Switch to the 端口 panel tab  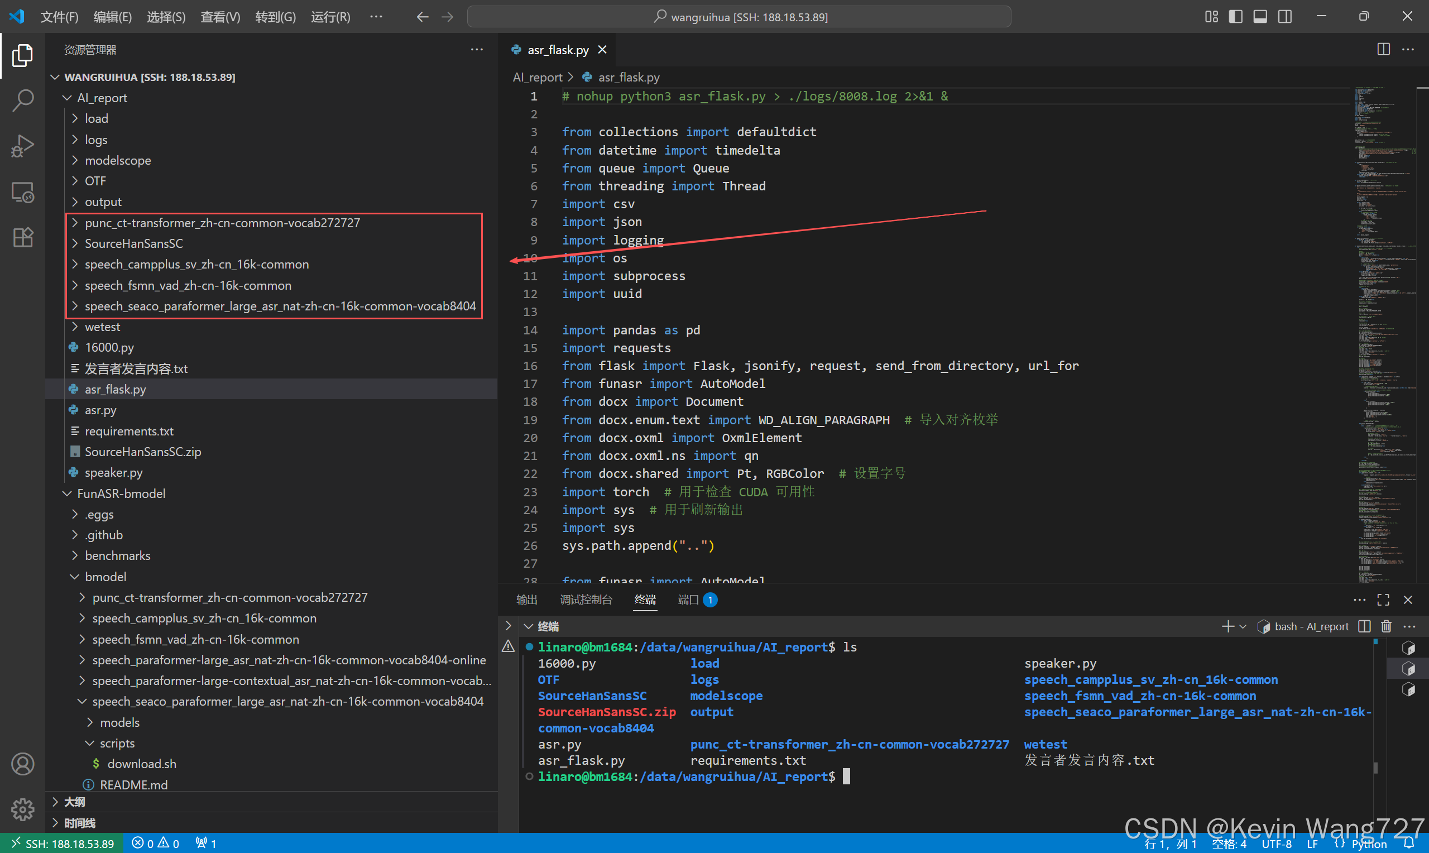697,600
